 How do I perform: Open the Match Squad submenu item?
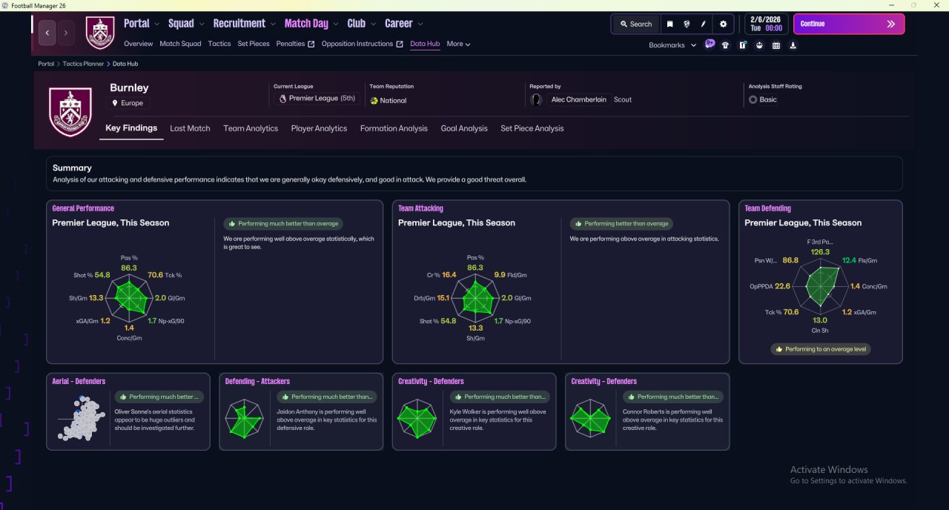click(x=180, y=44)
